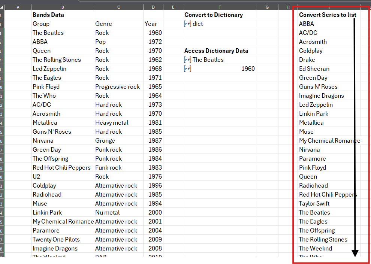
Task: Select the Progressive rock genre cell
Action: [x=118, y=87]
